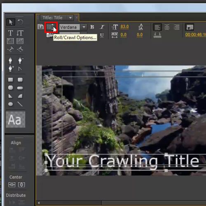Pick the Ellipse shape tool
The height and width of the screenshot is (206, 206).
click(10, 104)
